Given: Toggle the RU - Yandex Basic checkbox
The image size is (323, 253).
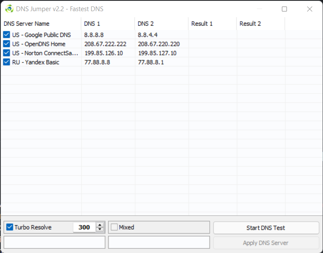Looking at the screenshot, I should pos(6,62).
